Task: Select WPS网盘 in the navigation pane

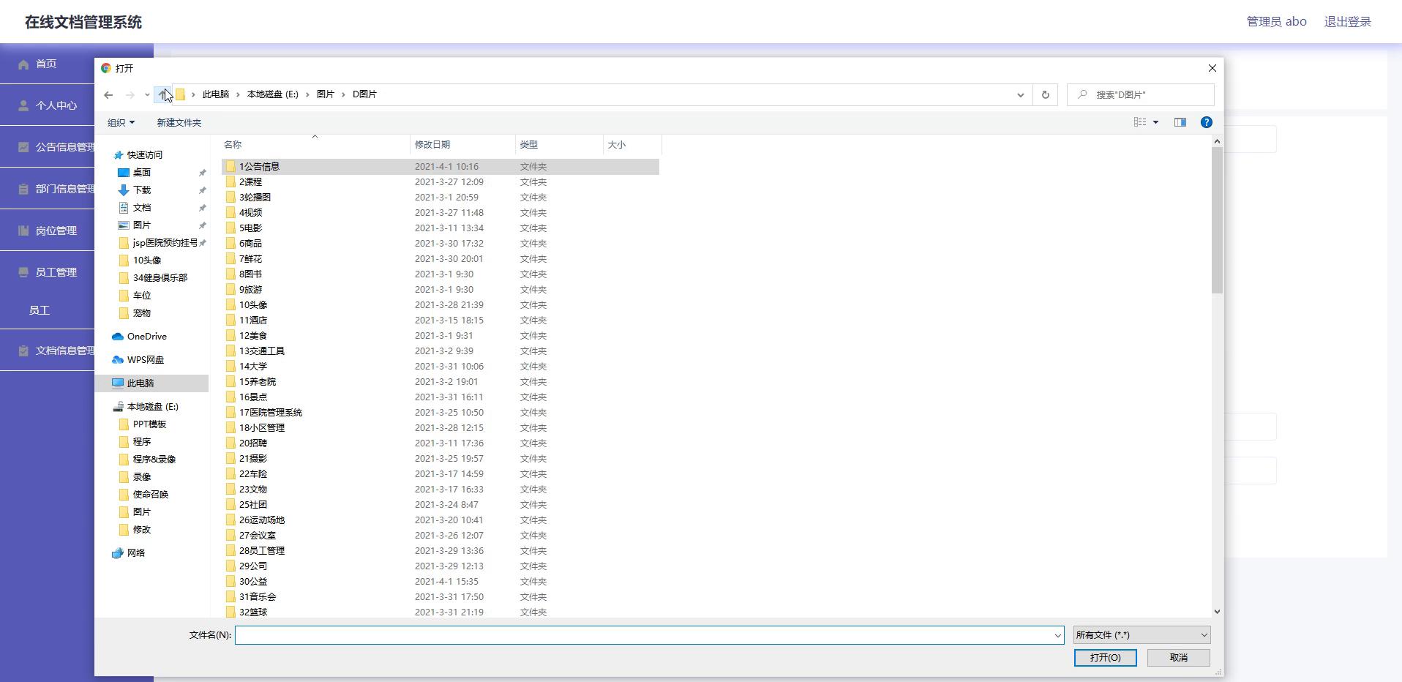Action: (x=145, y=360)
